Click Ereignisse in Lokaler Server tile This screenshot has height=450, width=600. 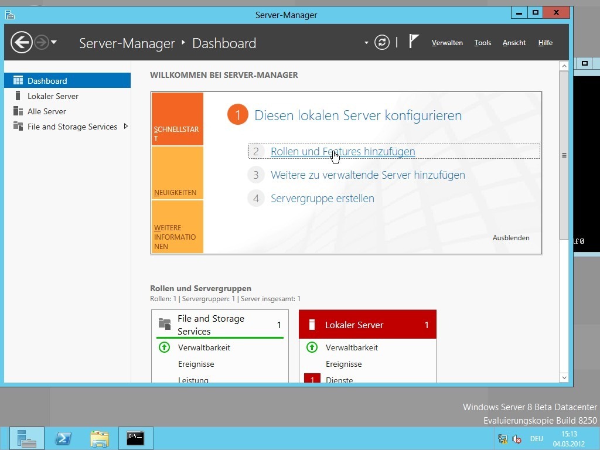pyautogui.click(x=343, y=364)
